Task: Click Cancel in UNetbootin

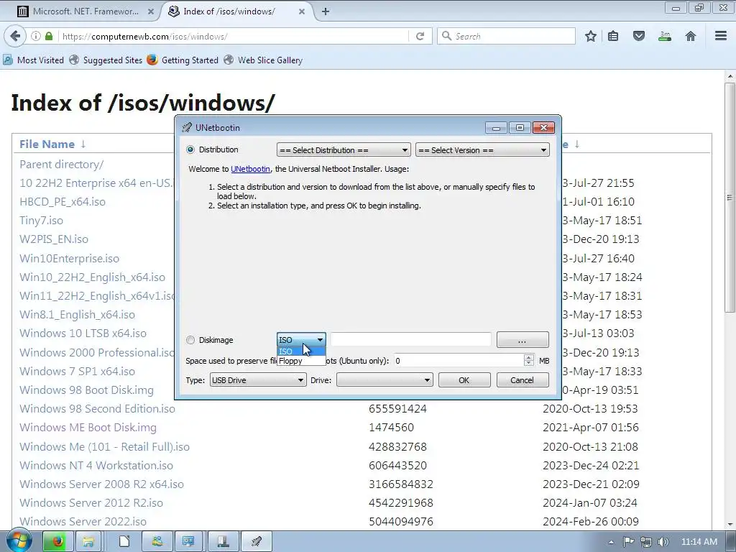Action: click(x=523, y=380)
